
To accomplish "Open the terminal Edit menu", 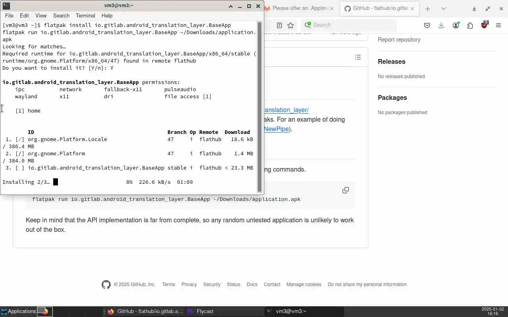I will pyautogui.click(x=24, y=15).
